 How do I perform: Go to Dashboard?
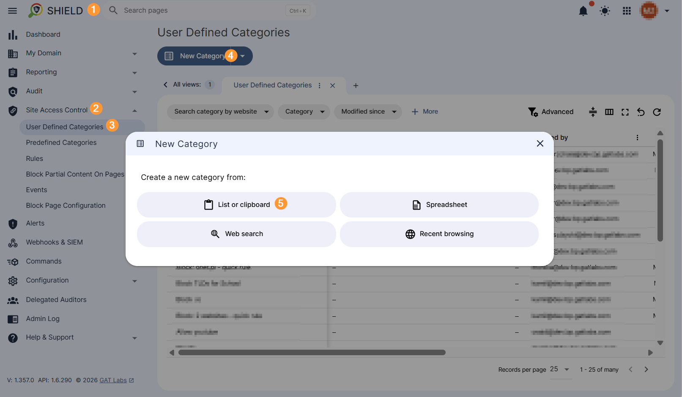pos(43,34)
